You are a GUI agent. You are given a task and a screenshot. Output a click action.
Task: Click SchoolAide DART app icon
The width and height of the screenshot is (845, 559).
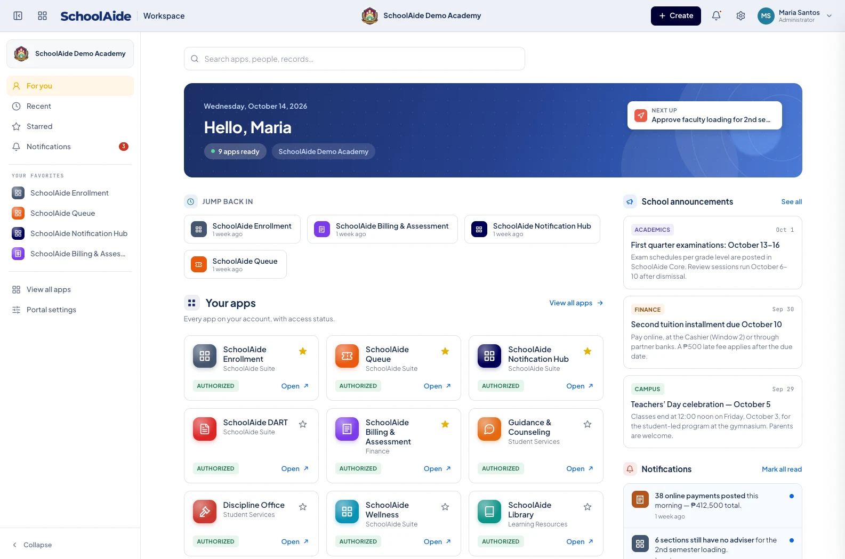[x=205, y=429]
